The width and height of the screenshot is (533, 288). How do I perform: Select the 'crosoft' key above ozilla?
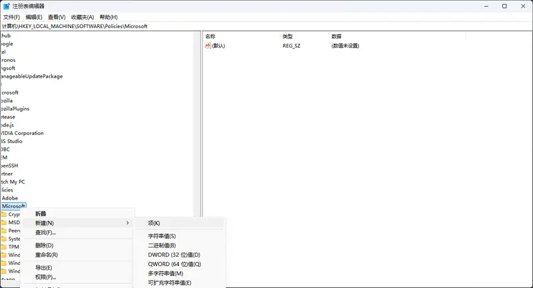9,92
